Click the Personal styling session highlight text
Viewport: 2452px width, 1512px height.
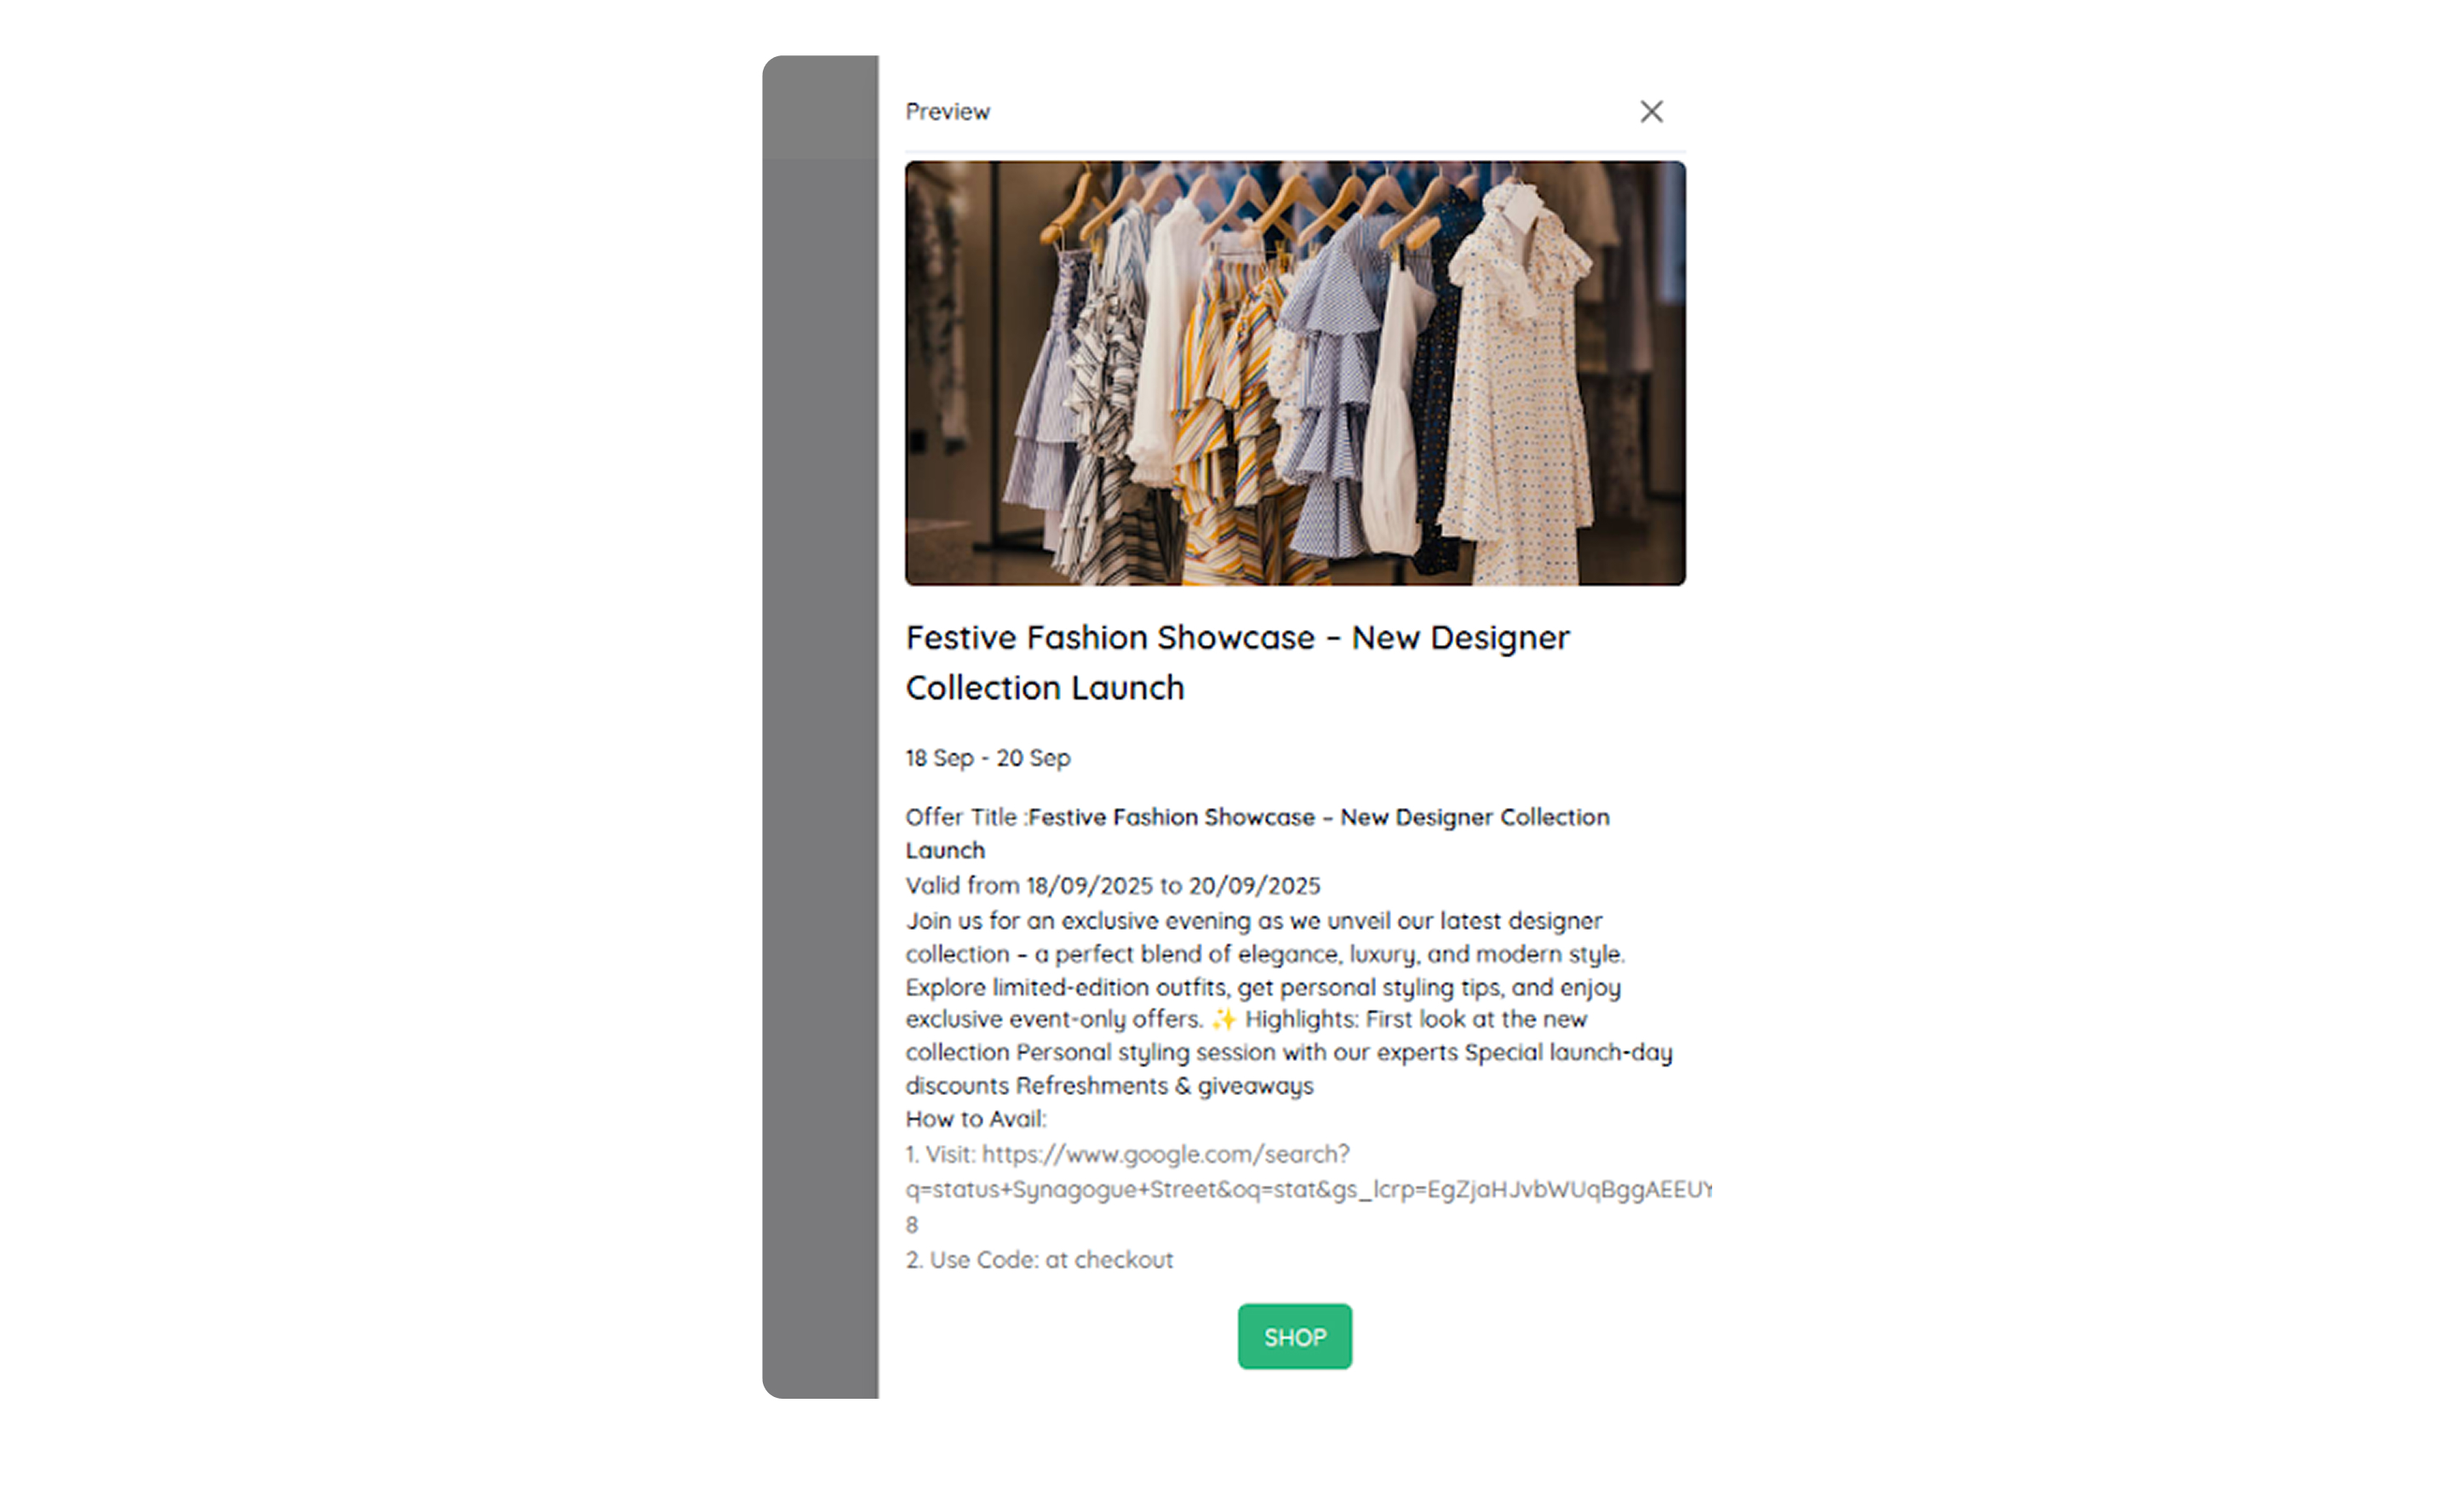[1237, 1053]
